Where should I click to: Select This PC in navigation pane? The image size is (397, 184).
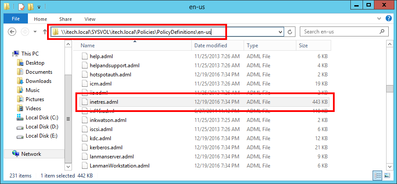pyautogui.click(x=30, y=54)
